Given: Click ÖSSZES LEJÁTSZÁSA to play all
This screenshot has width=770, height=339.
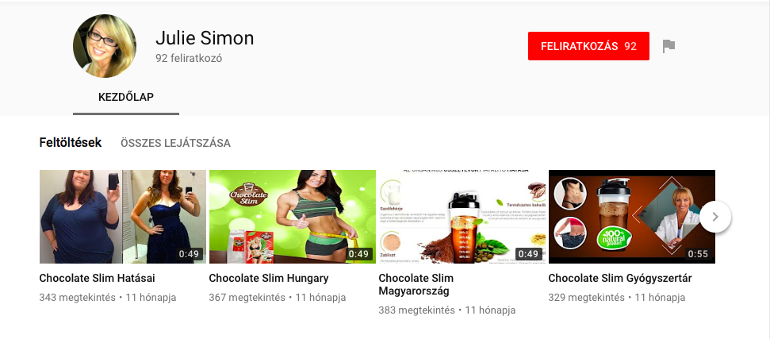Looking at the screenshot, I should point(175,144).
